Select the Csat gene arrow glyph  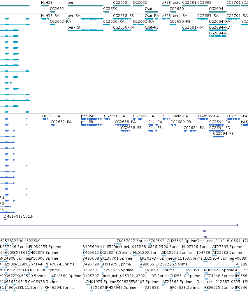pyautogui.click(x=152, y=12)
